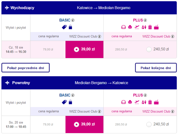Image resolution: width=178 pixels, height=135 pixels.
Task: Click "Pokaż poprzednie dni" button
Action: point(25,68)
